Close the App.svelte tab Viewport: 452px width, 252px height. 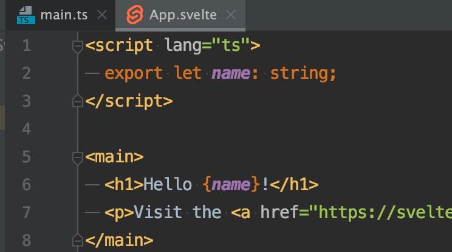231,15
